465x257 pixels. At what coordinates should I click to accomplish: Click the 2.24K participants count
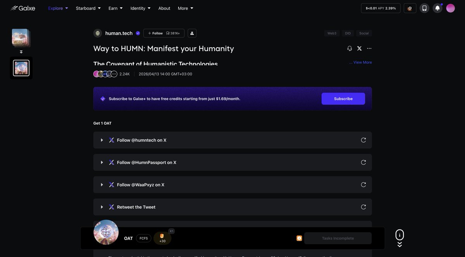pyautogui.click(x=124, y=74)
